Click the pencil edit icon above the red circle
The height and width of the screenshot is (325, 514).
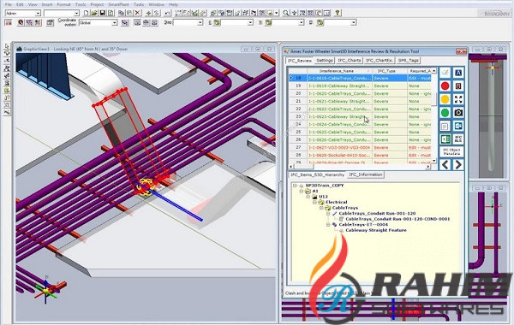445,73
